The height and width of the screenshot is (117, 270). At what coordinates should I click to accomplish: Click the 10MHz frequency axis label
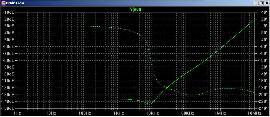(254, 113)
